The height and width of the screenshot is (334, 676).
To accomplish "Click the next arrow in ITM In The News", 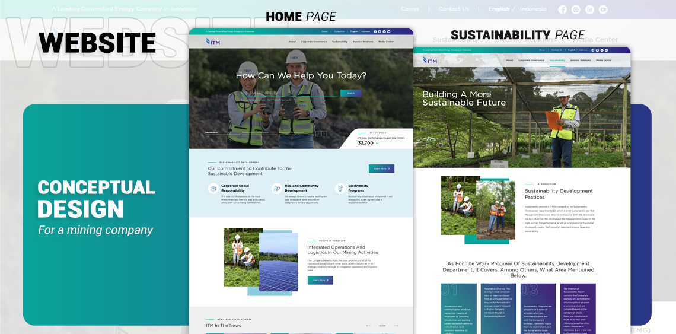I will click(396, 325).
